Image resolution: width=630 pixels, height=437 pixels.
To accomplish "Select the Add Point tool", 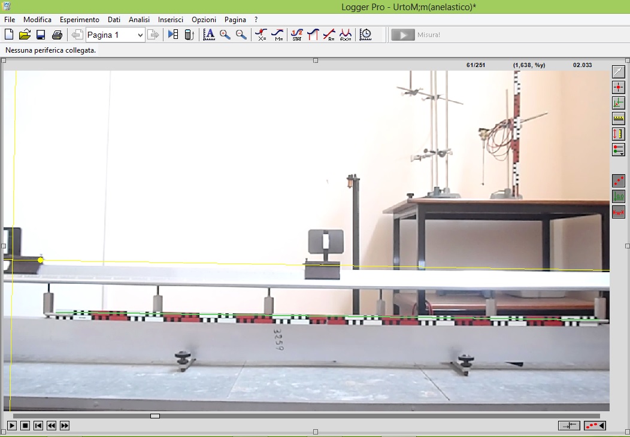I will (618, 87).
